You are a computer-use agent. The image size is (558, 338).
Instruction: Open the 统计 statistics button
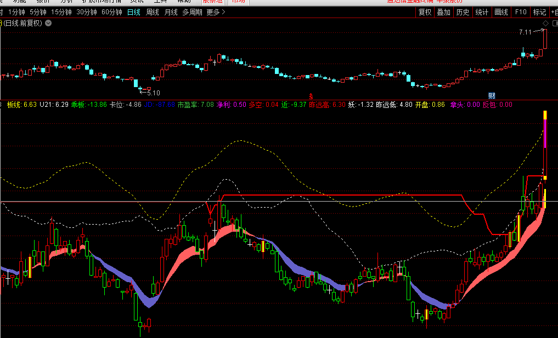click(x=482, y=12)
